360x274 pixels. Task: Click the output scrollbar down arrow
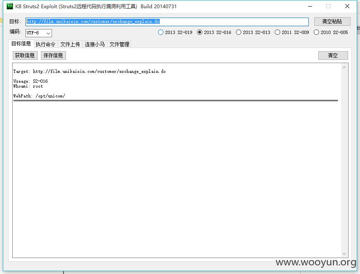344,254
